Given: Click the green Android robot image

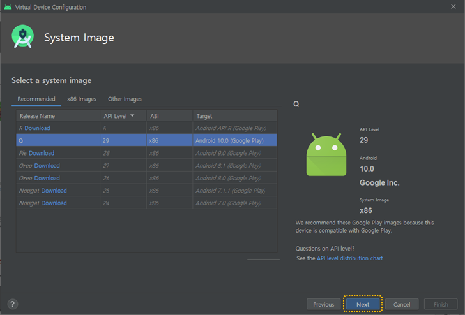Looking at the screenshot, I should (326, 154).
